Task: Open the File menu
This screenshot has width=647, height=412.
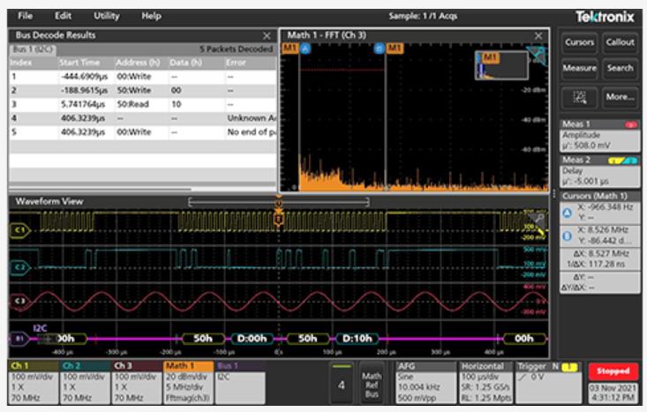Action: pos(24,16)
